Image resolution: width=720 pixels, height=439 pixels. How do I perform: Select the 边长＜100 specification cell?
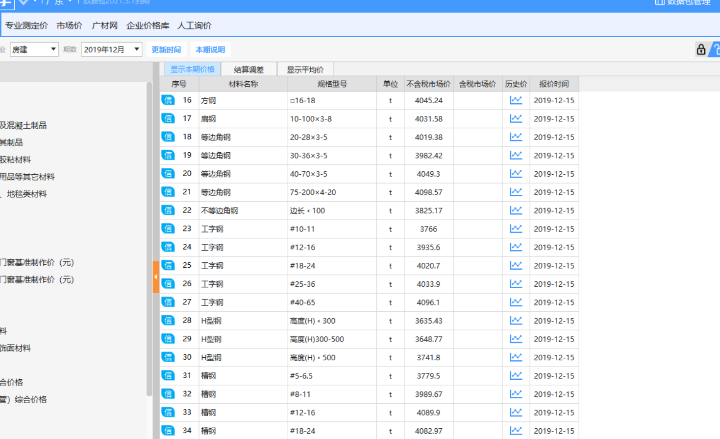pos(332,210)
